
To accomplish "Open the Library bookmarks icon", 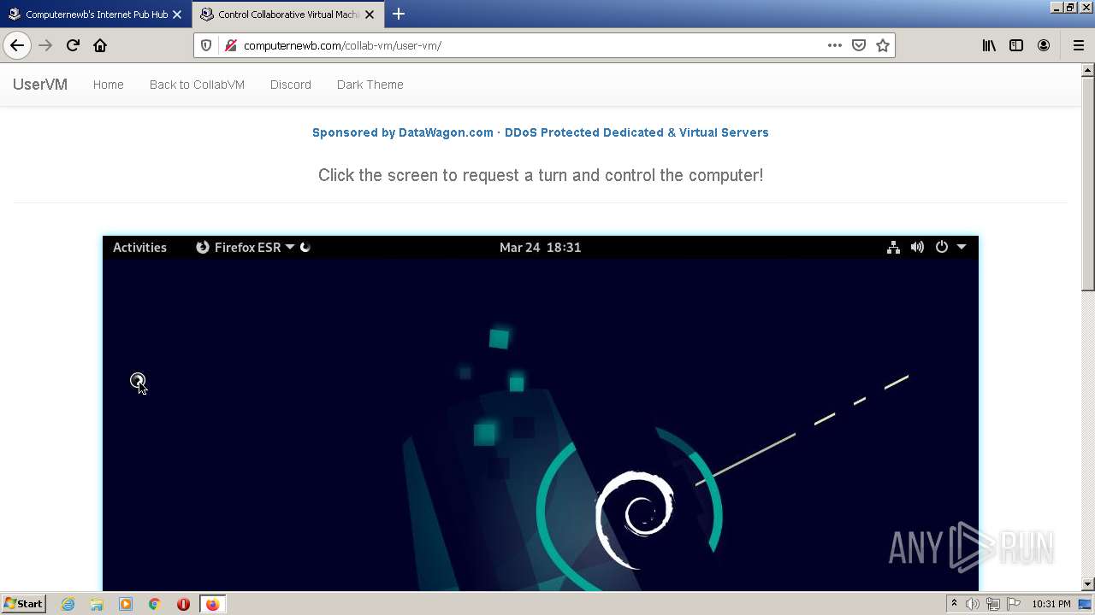I will [989, 45].
